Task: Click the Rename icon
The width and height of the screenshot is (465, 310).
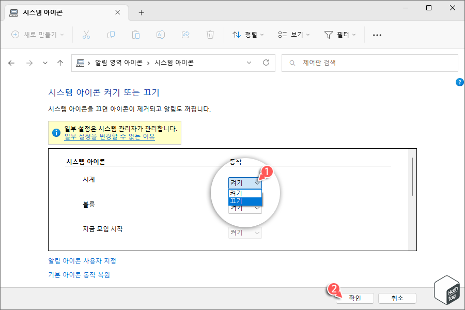Action: coord(160,35)
